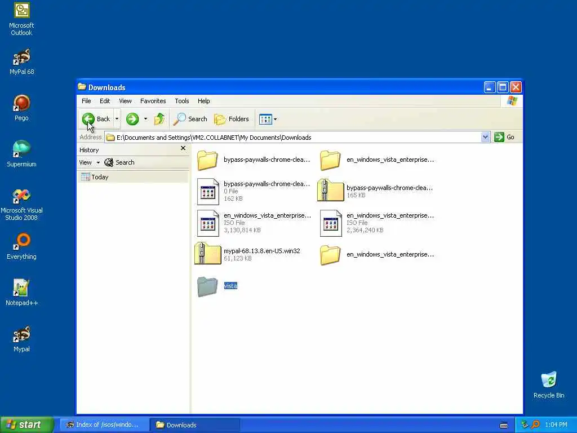This screenshot has height=433, width=577.
Task: Click the Windows flag logo in menu bar
Action: click(512, 101)
